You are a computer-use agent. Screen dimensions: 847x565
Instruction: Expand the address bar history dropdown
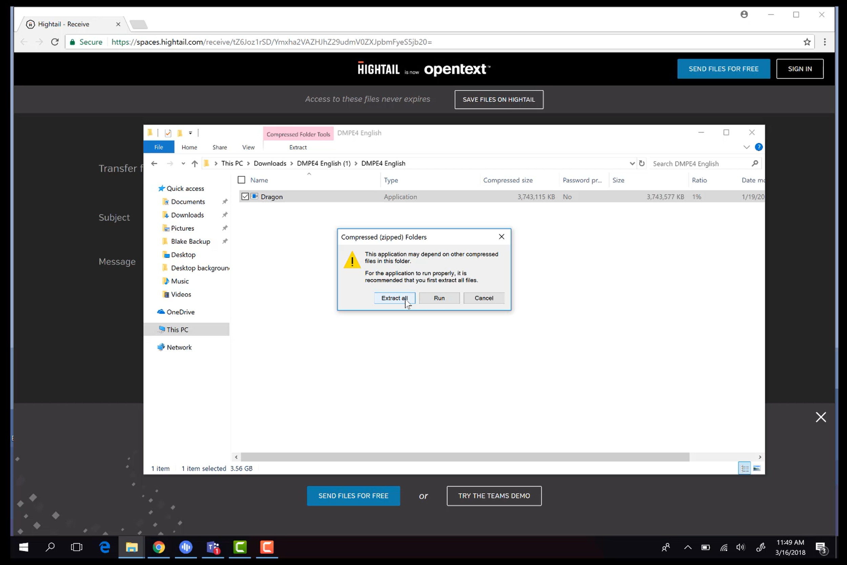pyautogui.click(x=632, y=164)
